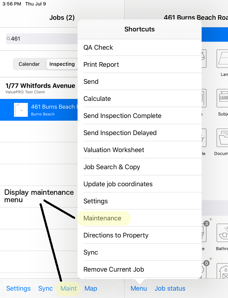This screenshot has width=228, height=298.
Task: Tap the search magnifier icon
Action: [x=9, y=39]
